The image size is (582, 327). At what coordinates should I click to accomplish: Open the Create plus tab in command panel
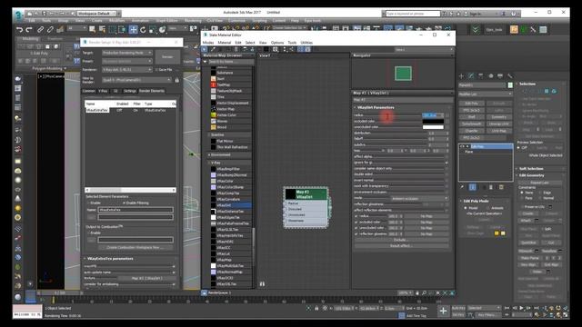click(x=461, y=76)
